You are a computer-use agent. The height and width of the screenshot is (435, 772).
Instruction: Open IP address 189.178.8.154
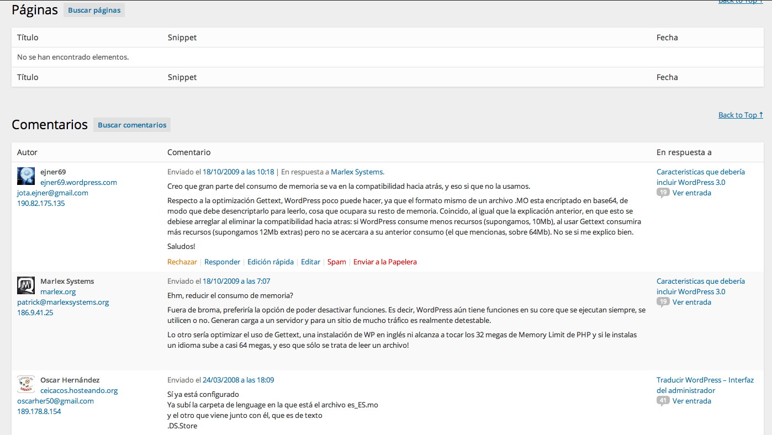[x=39, y=411]
